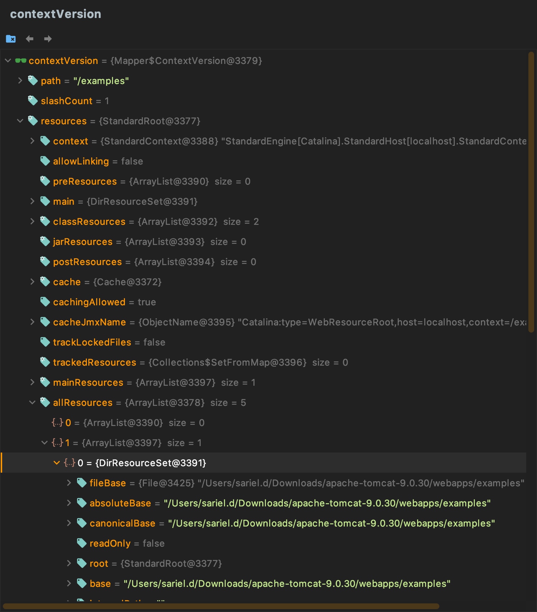Expand the classResources ArrayList node
537x612 pixels.
tap(32, 221)
